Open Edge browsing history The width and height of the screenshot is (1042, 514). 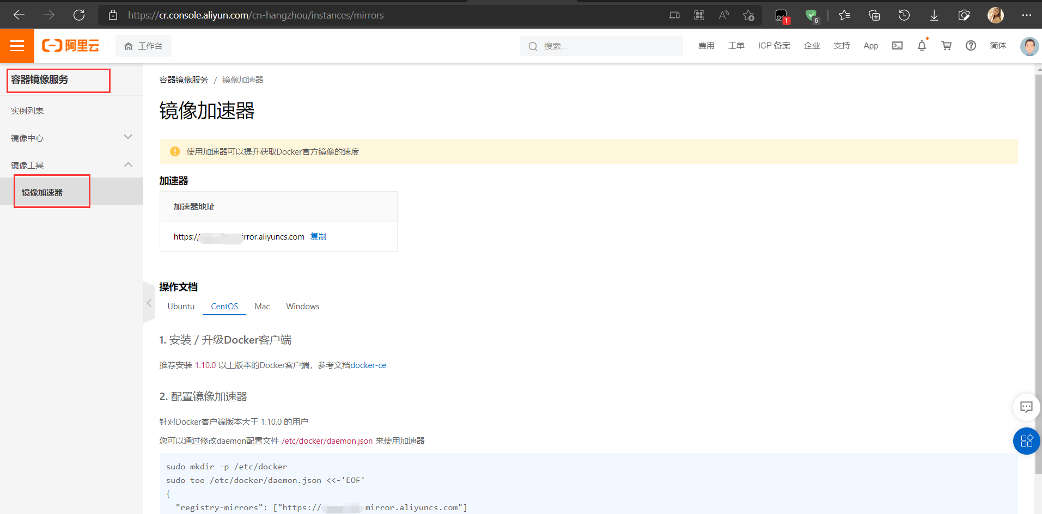coord(904,15)
